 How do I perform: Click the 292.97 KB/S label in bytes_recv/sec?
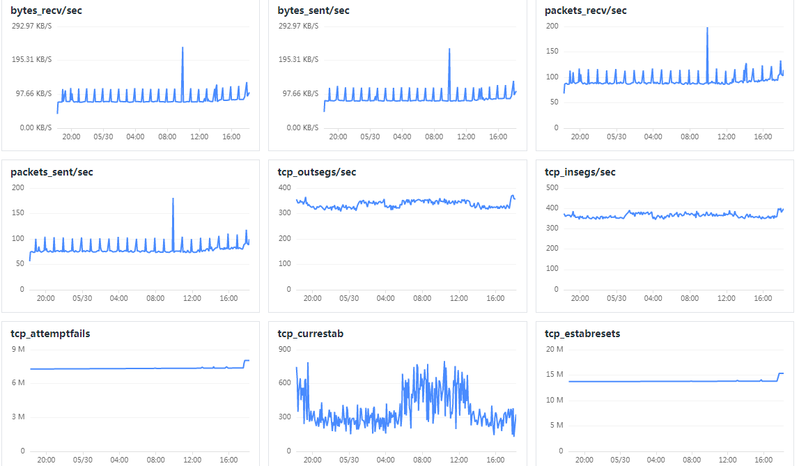(31, 26)
